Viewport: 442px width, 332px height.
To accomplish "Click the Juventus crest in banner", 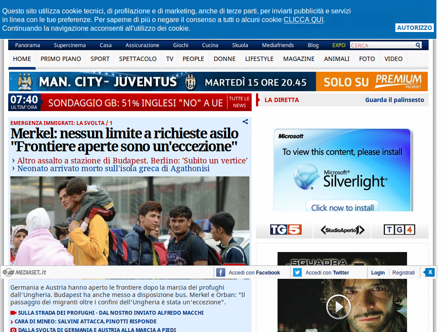I will click(x=190, y=82).
